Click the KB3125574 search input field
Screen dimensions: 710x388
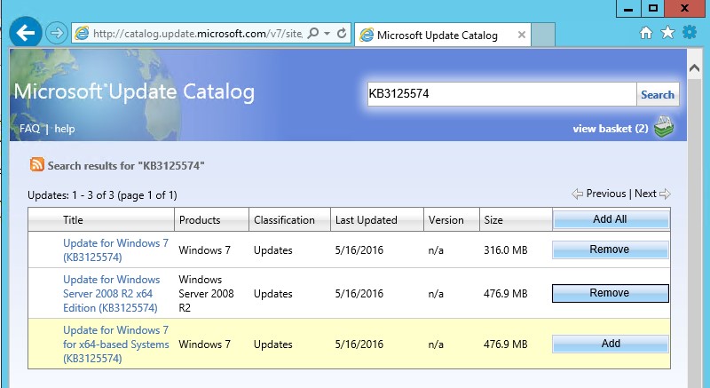tap(501, 94)
